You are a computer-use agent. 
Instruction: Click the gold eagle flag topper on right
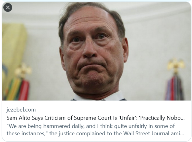[176, 64]
